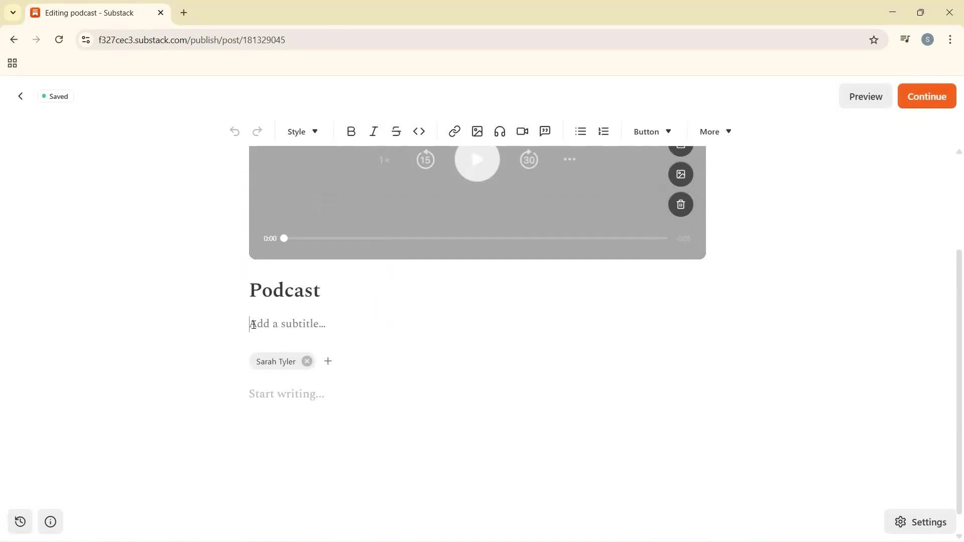Select the Editing podcast browser tab
The image size is (964, 542).
tap(90, 13)
